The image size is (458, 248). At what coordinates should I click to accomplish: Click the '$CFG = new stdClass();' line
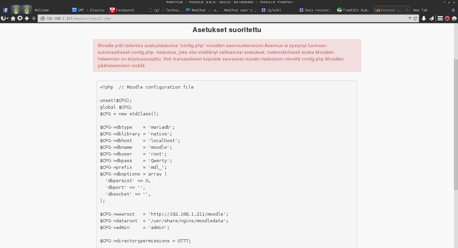point(129,114)
